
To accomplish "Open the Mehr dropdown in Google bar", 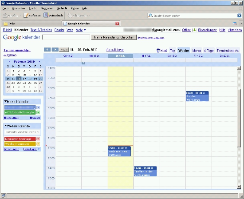I will click(85, 30).
